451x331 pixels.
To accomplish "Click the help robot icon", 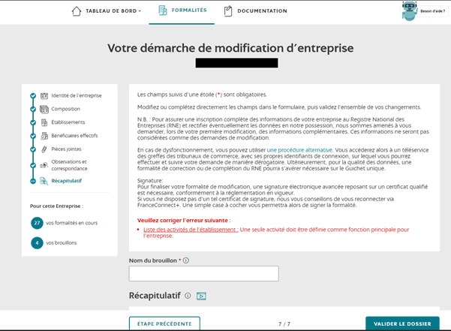I will (409, 11).
